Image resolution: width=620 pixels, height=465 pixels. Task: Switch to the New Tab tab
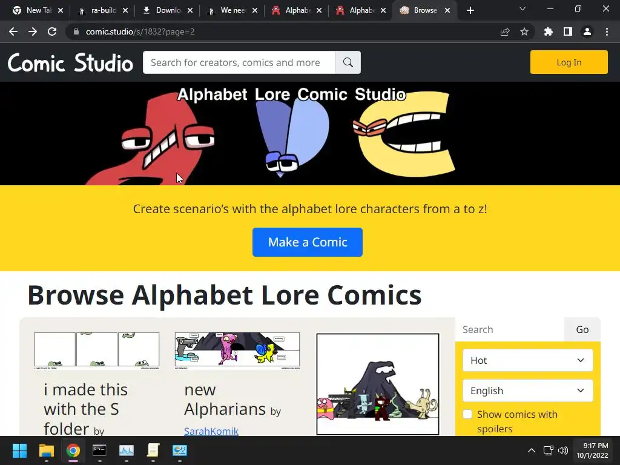pos(34,10)
